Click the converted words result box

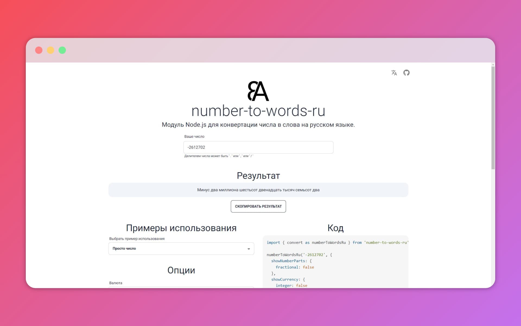pos(258,190)
